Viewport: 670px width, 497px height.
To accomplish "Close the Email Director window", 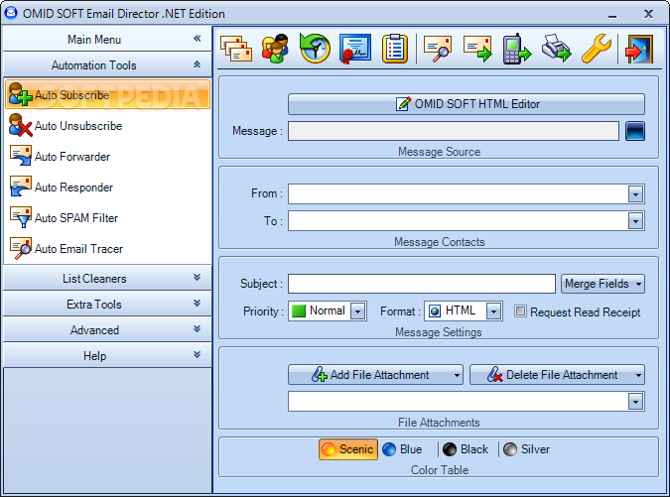I will (648, 14).
